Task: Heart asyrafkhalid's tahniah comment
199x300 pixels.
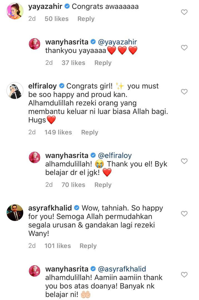Action: point(184,214)
